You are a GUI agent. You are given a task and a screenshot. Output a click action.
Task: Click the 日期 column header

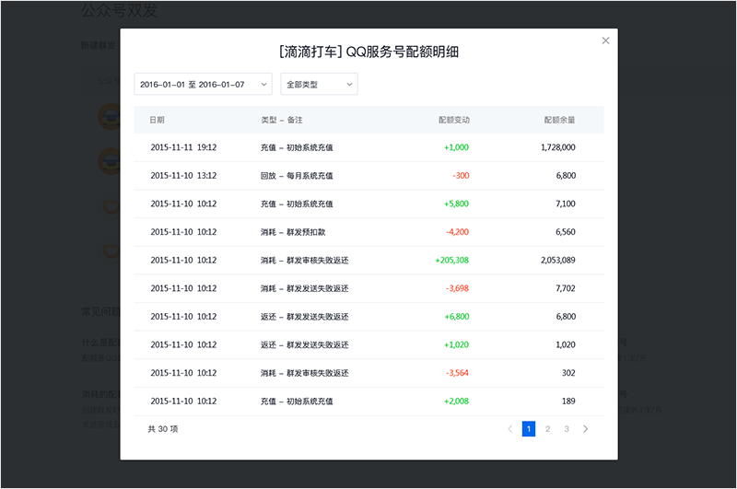(158, 120)
